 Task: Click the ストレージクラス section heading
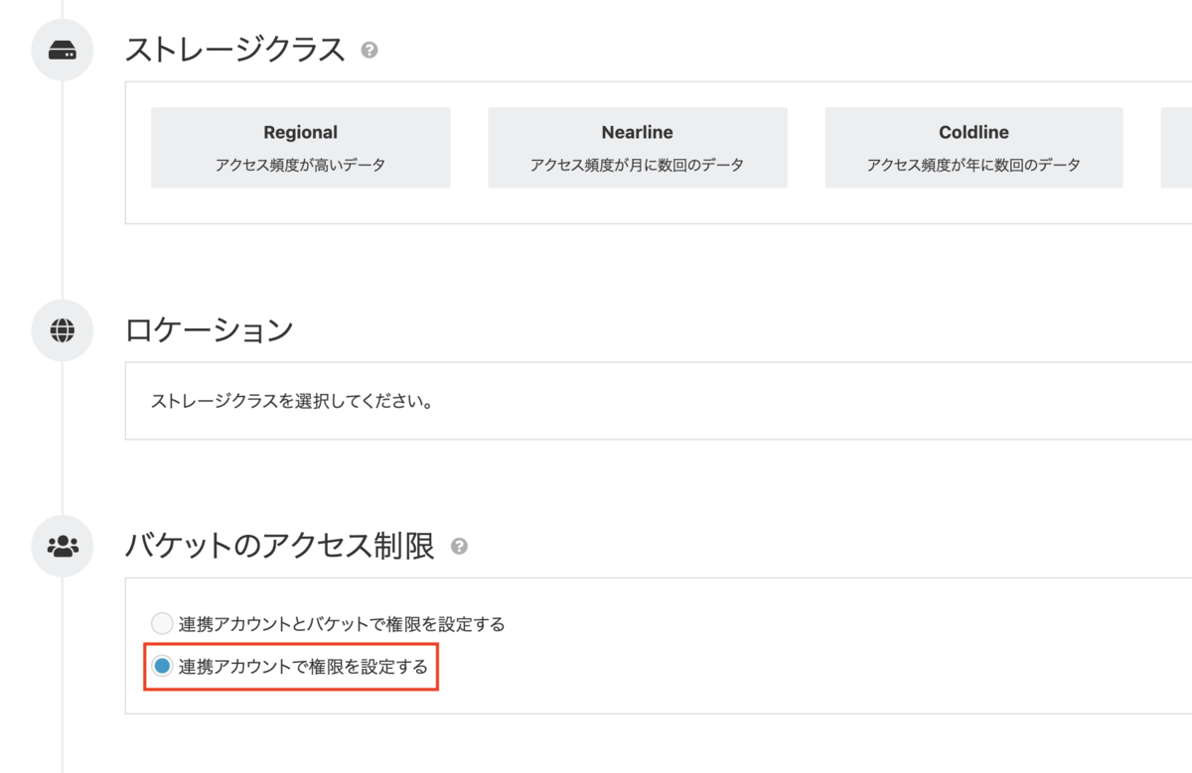tap(235, 50)
